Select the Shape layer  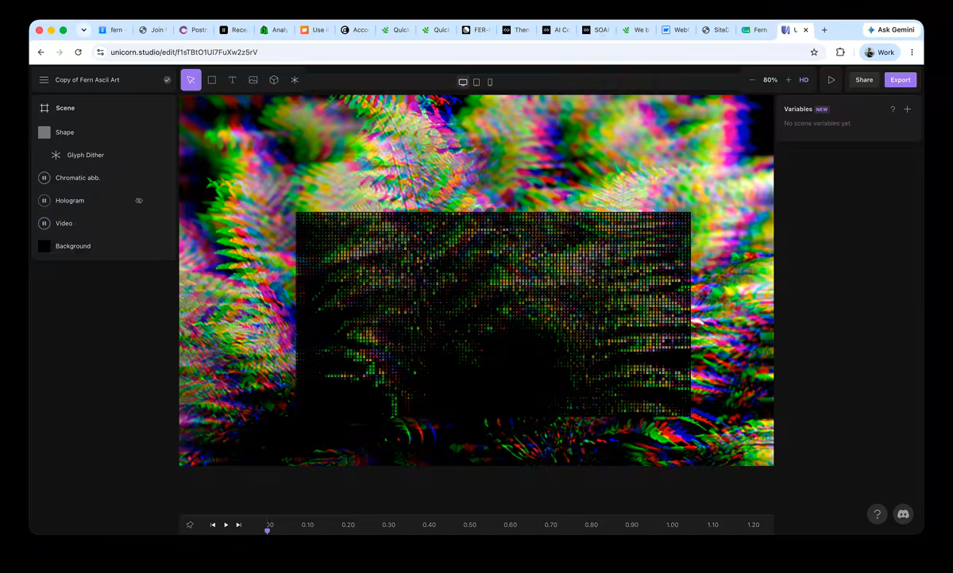[x=104, y=133]
